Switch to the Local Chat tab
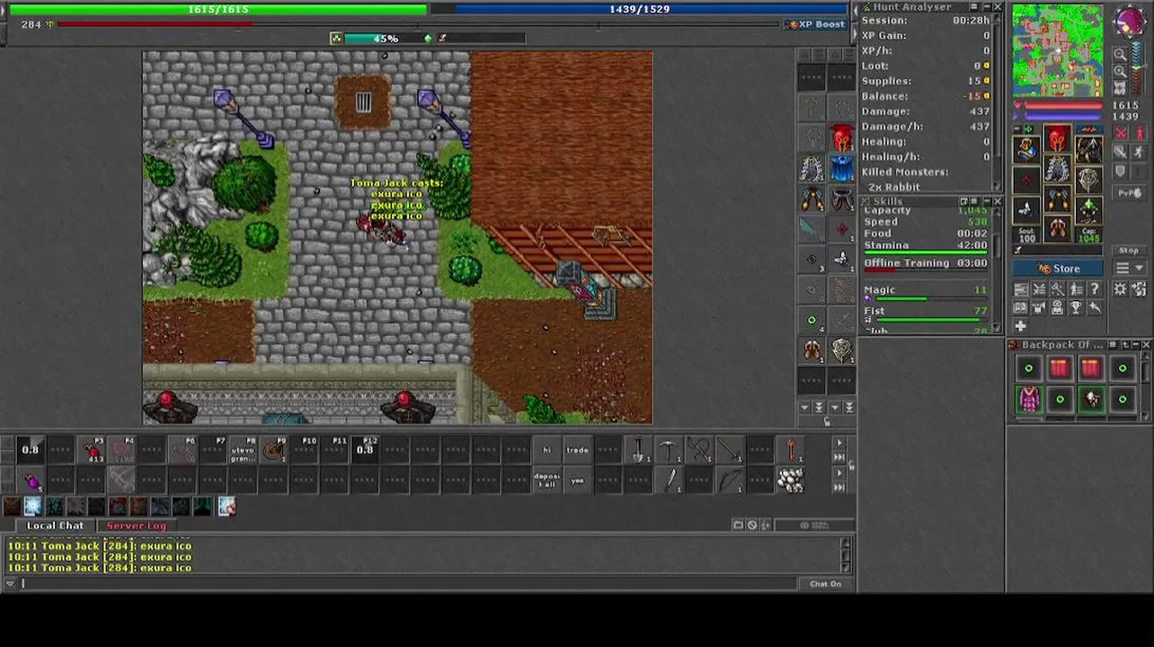This screenshot has width=1154, height=647. 55,526
